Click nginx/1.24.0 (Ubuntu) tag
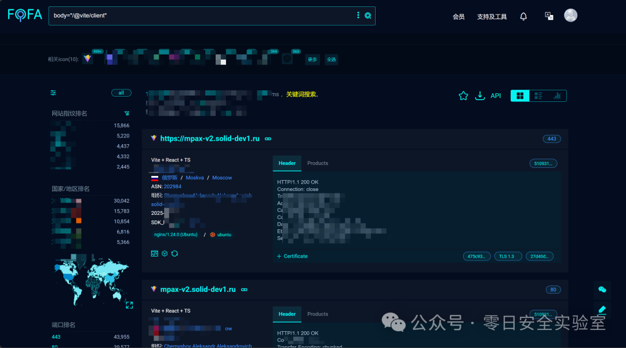626x348 pixels. click(x=176, y=235)
